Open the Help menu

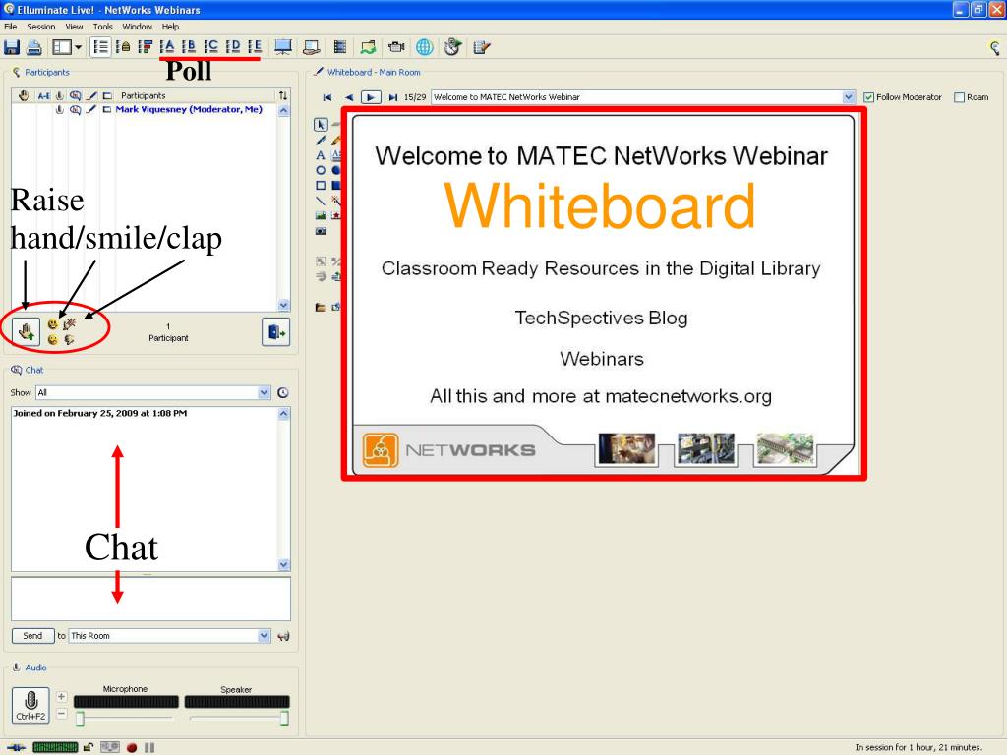tap(170, 27)
